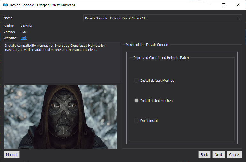Click the Masks of the Dovah Sonaak heading
The width and height of the screenshot is (246, 162).
pyautogui.click(x=147, y=45)
